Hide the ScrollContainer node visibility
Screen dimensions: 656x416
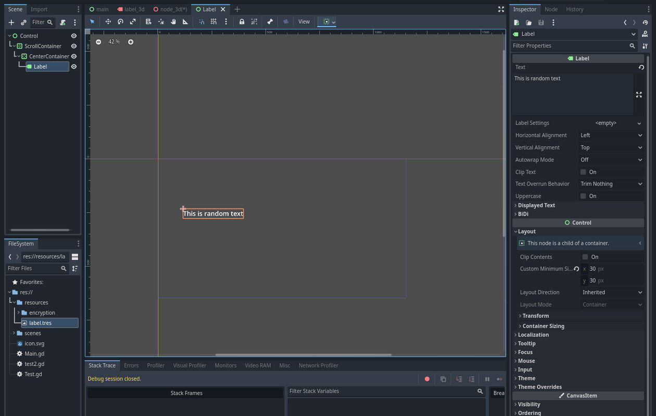[74, 46]
